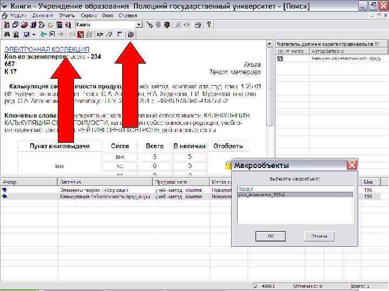Click the dark bug-shaped icon in top toolbar
This screenshot has width=389, height=291.
[x=167, y=25]
